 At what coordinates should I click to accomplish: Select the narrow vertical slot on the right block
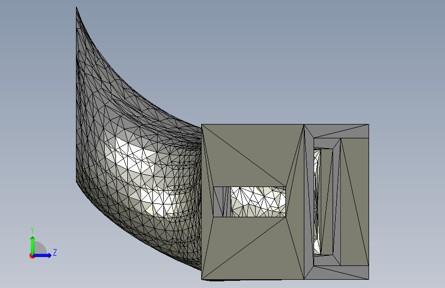tap(323, 201)
